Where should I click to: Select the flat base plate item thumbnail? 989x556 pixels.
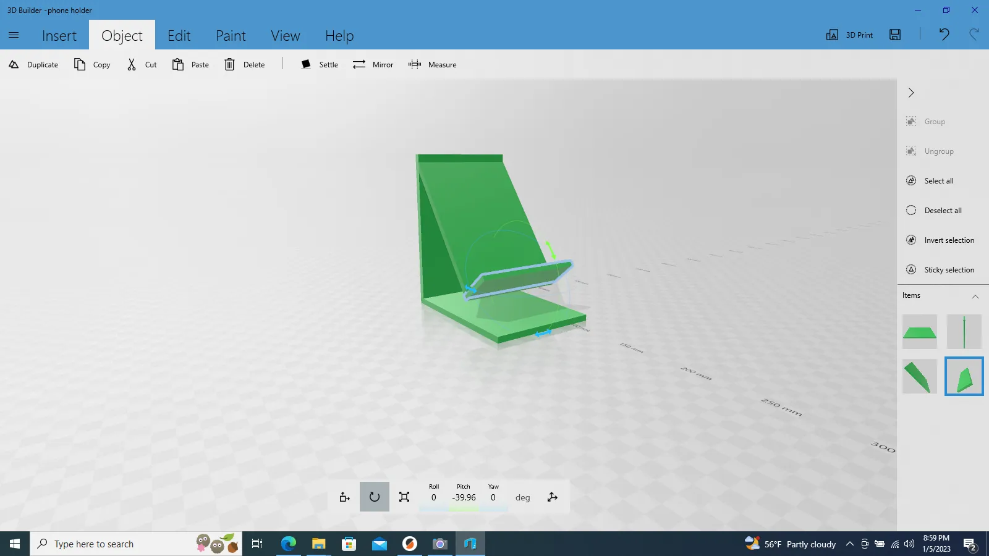[920, 332]
